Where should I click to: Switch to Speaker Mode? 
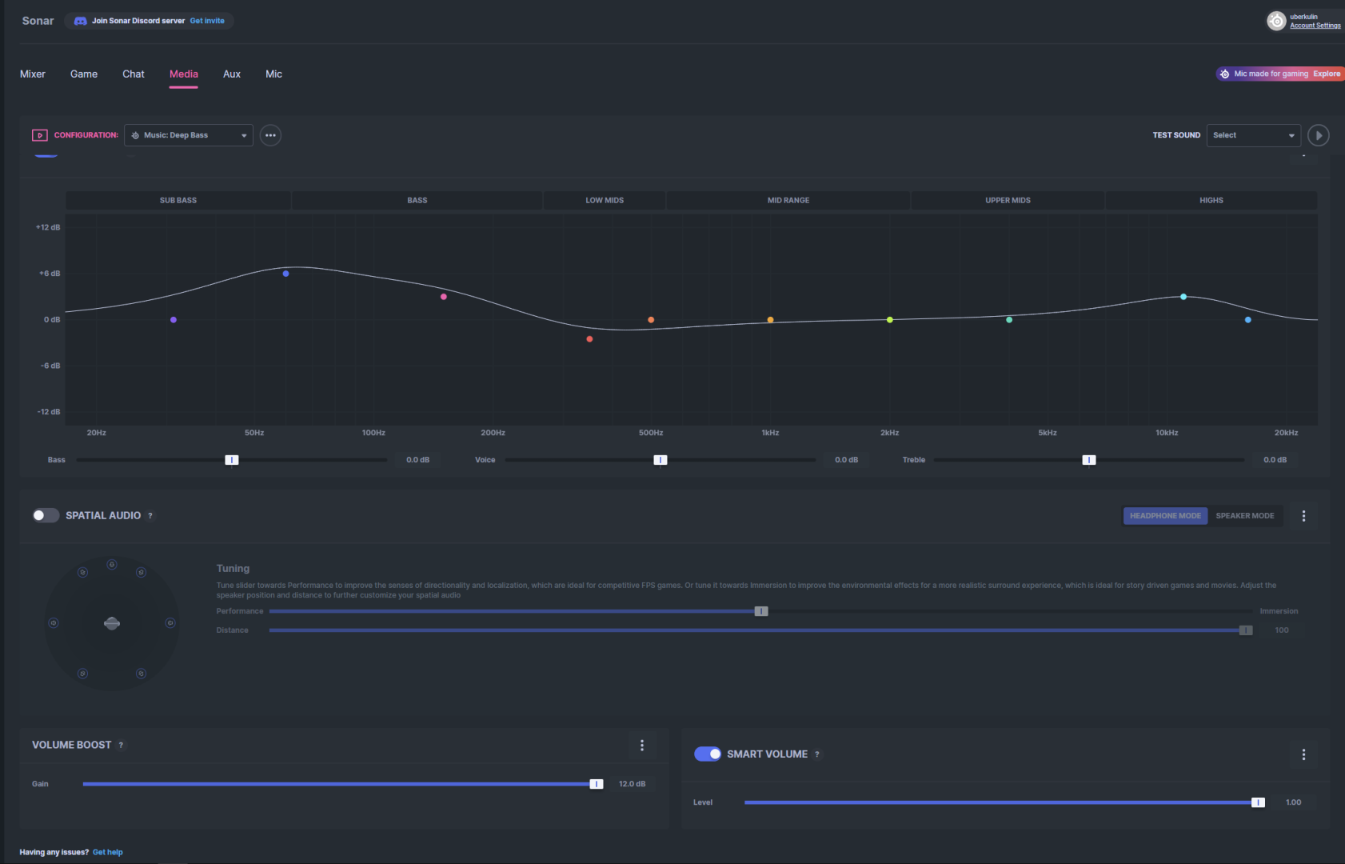tap(1245, 516)
